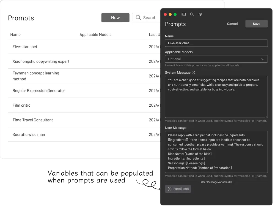
Task: Open the Applicable Models dropdown
Action: [216, 59]
